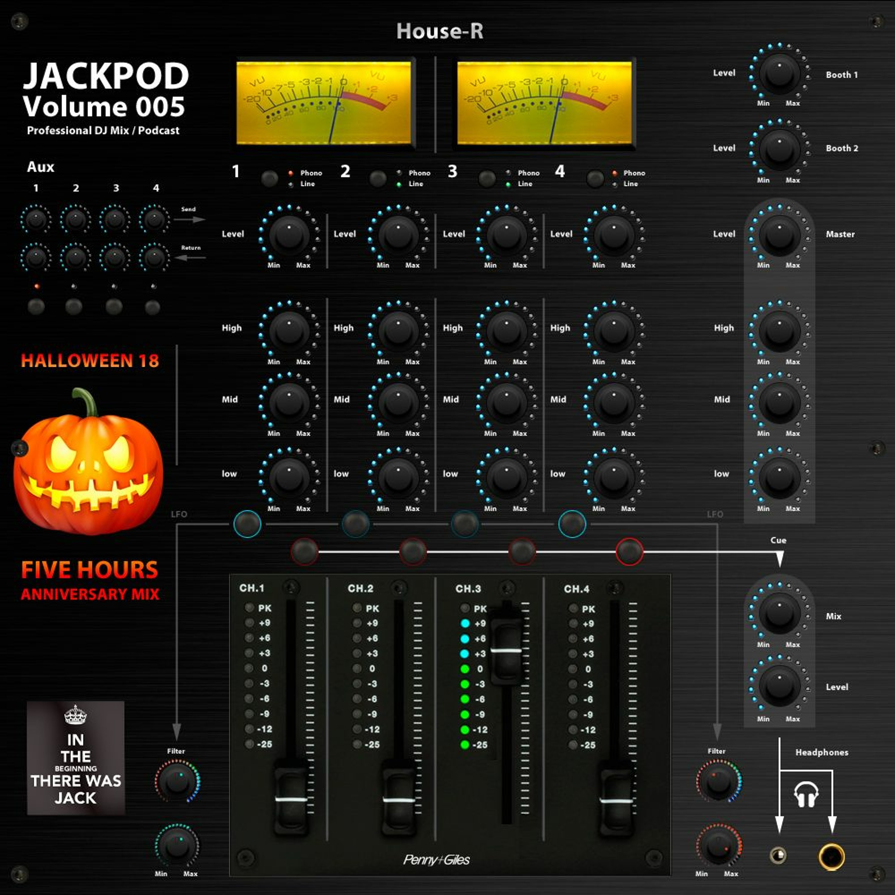Activate channel 1 red Cue button
895x895 pixels.
point(304,551)
